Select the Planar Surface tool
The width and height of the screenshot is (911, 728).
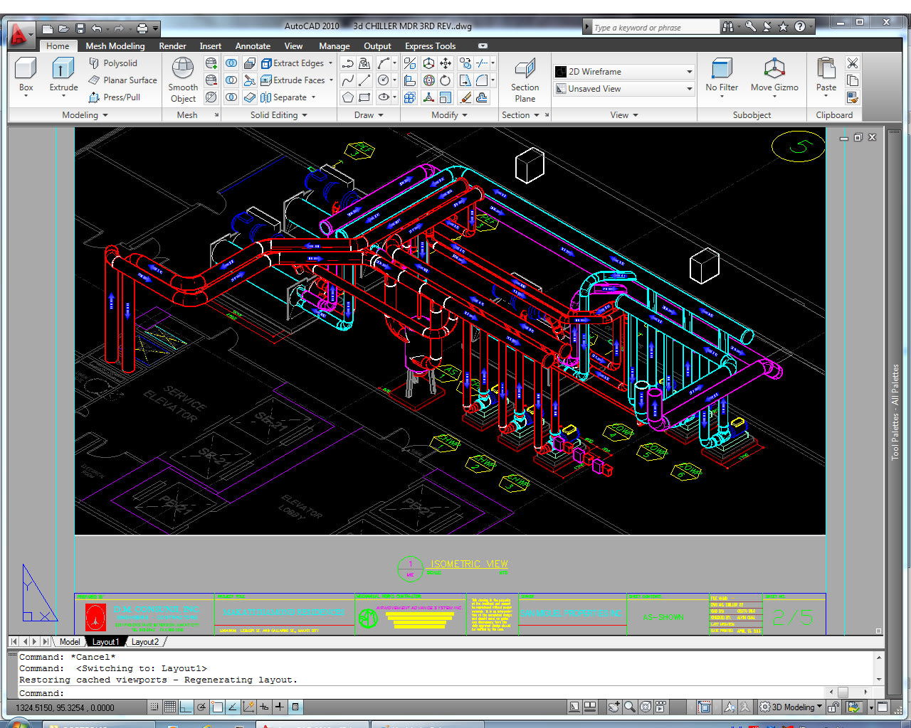[x=122, y=80]
